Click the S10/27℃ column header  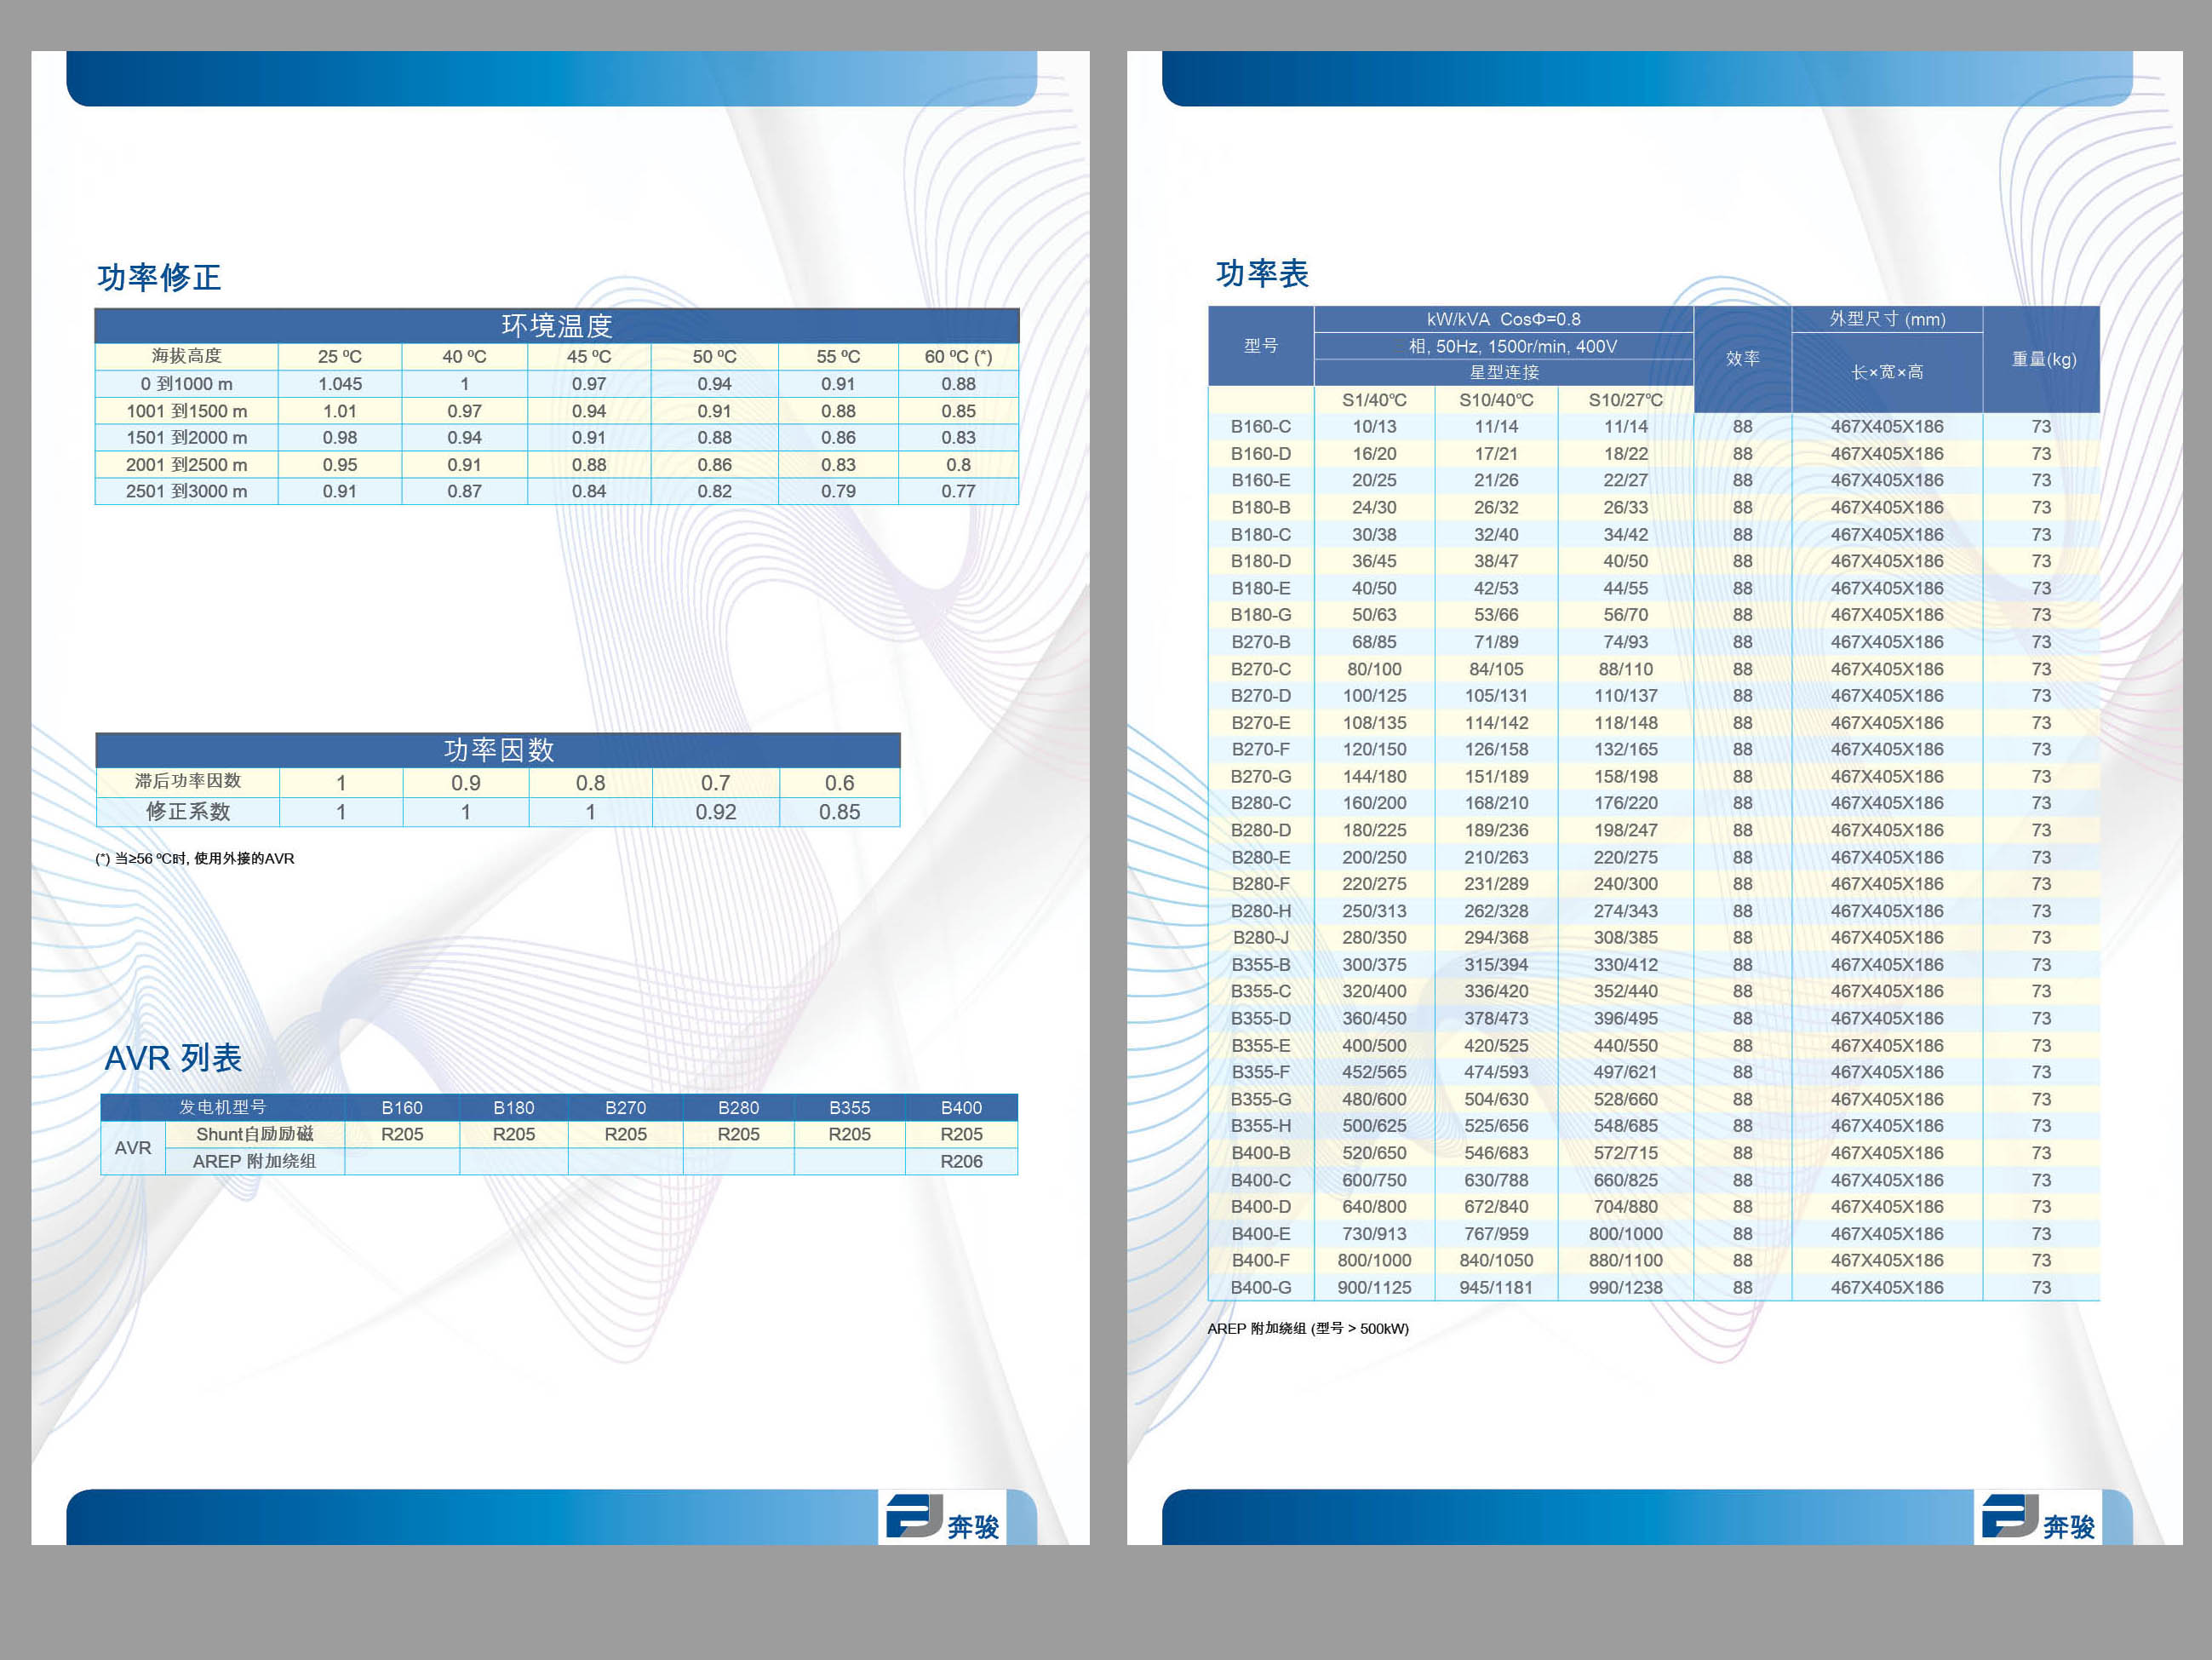(1625, 400)
